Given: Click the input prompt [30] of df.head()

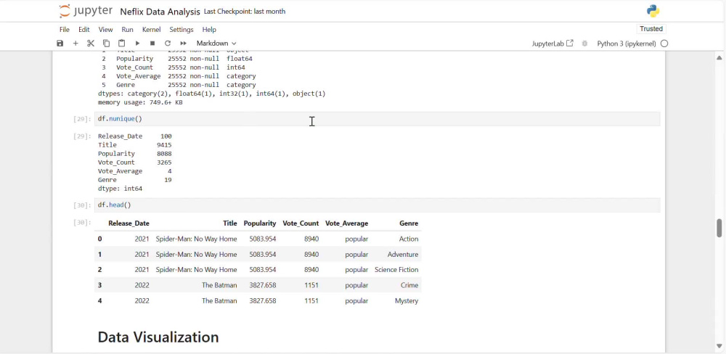Looking at the screenshot, I should 82,205.
